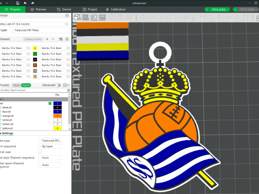Open the Project tab
This screenshot has height=194, width=259.
[90, 10]
